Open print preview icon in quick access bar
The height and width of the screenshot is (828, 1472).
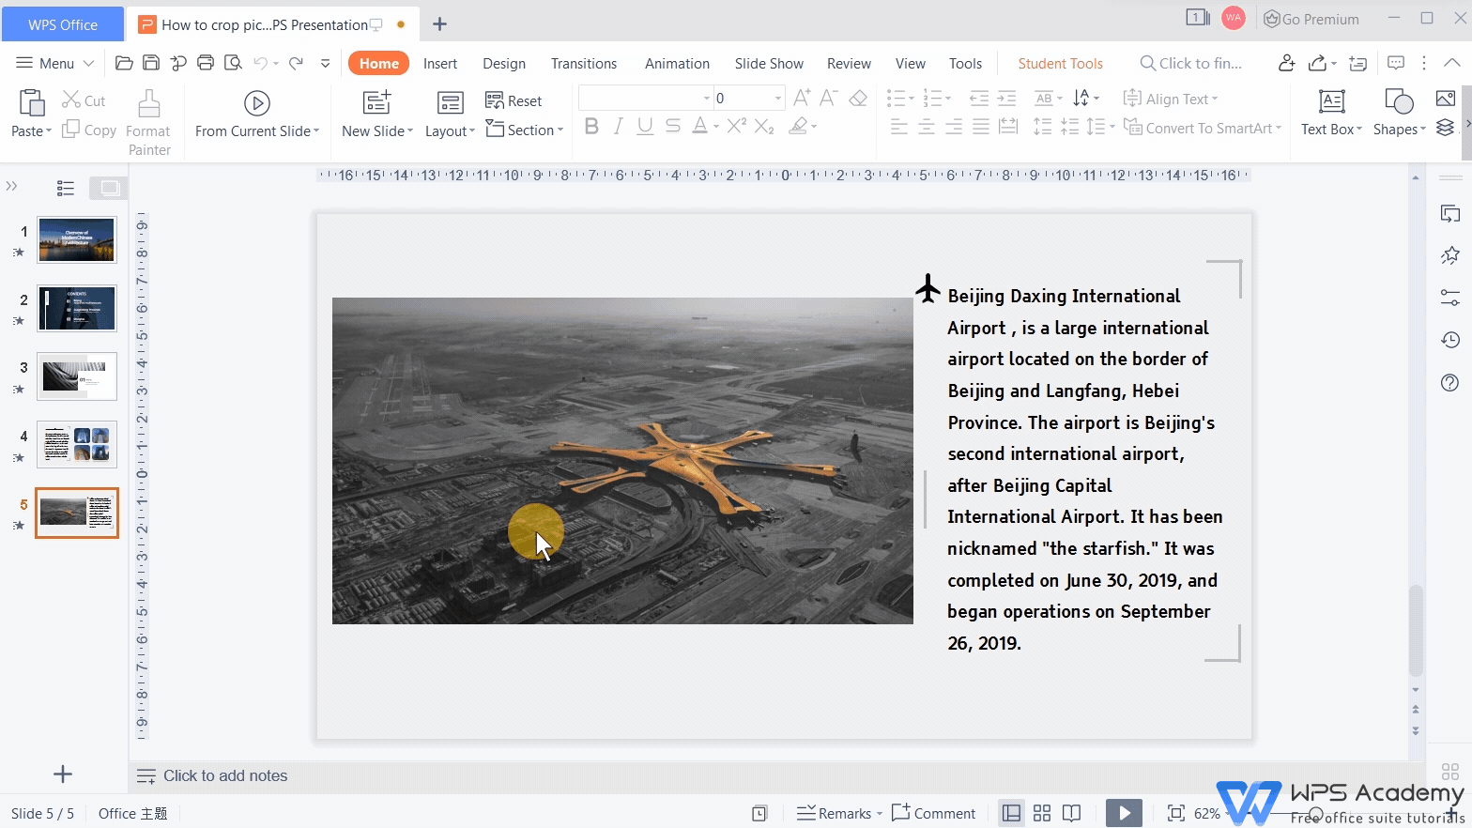[233, 63]
